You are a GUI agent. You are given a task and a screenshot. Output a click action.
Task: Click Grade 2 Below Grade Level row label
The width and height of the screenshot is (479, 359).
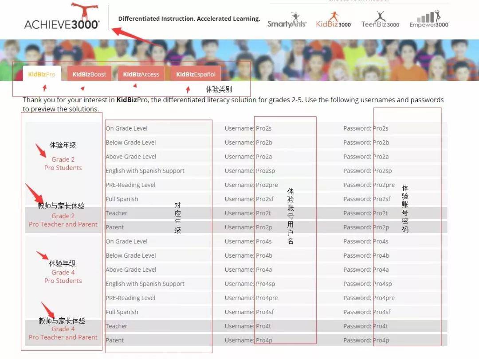coord(131,143)
